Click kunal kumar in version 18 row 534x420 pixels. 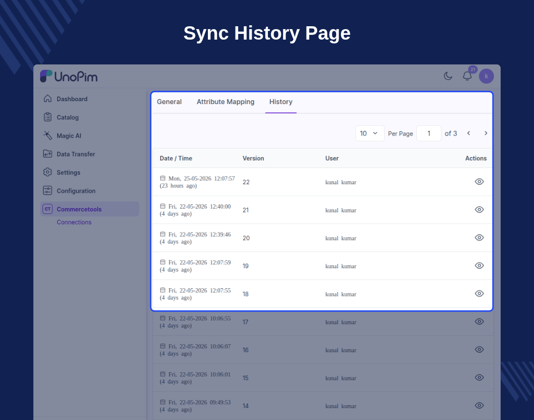pos(340,294)
